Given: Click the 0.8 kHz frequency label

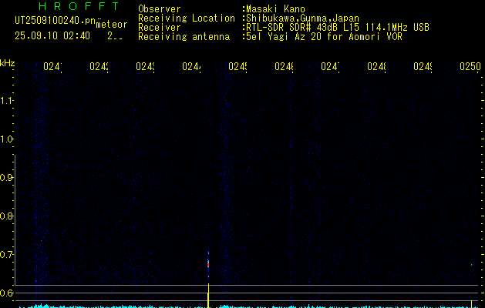Looking at the screenshot, I should [x=6, y=216].
